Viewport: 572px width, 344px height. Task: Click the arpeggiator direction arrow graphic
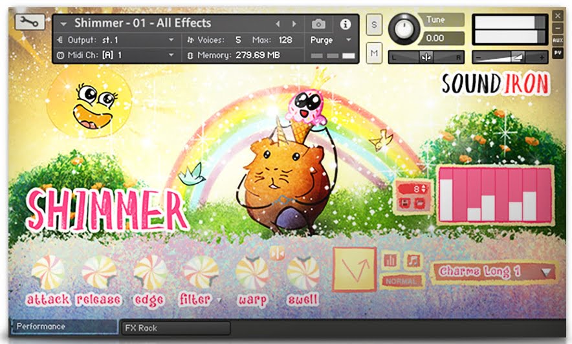(353, 268)
